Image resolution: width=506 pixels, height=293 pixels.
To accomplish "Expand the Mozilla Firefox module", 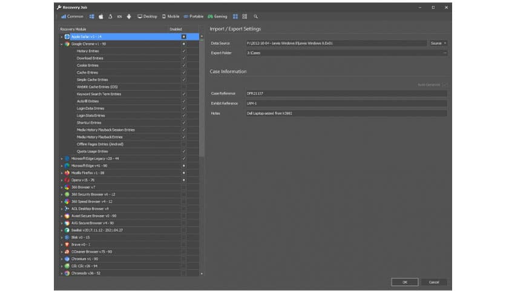I will pos(62,173).
